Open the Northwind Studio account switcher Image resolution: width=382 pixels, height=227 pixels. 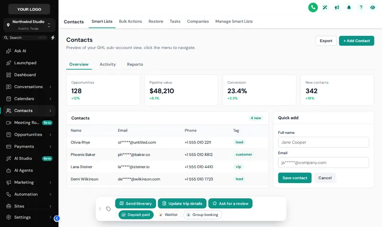click(29, 25)
